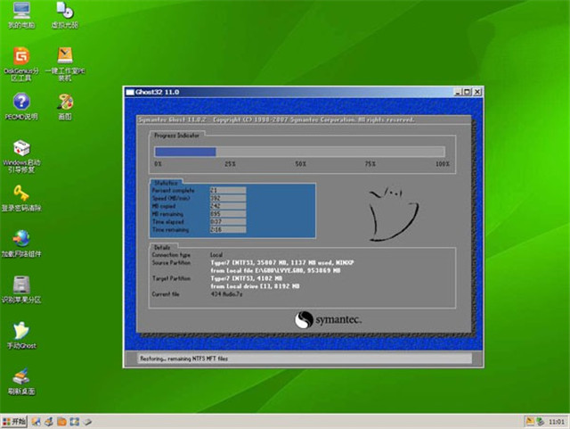Click the Ghost progress indicator bar

coord(299,152)
